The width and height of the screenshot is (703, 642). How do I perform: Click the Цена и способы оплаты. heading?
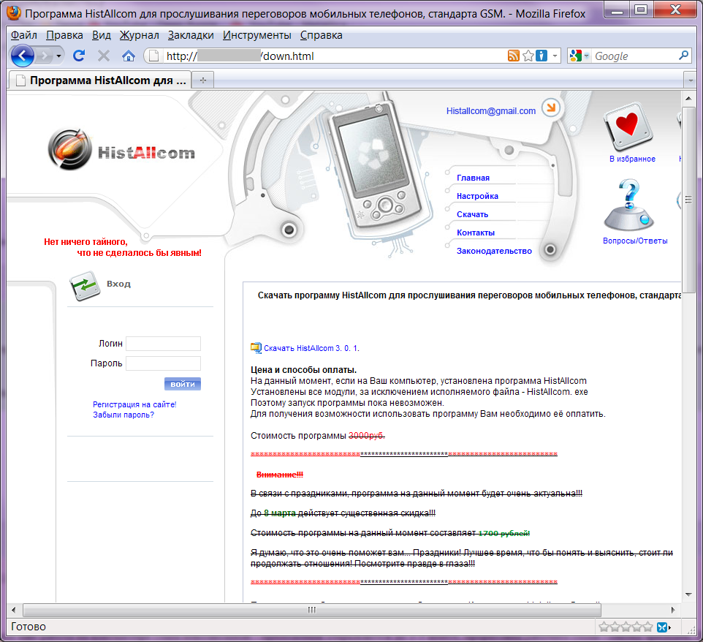303,370
